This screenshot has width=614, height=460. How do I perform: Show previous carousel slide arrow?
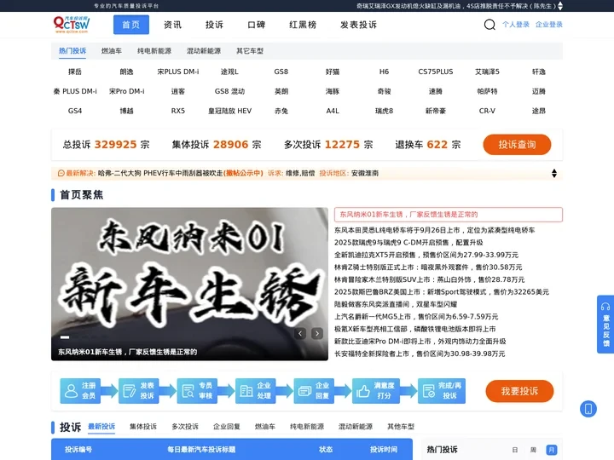[300, 334]
